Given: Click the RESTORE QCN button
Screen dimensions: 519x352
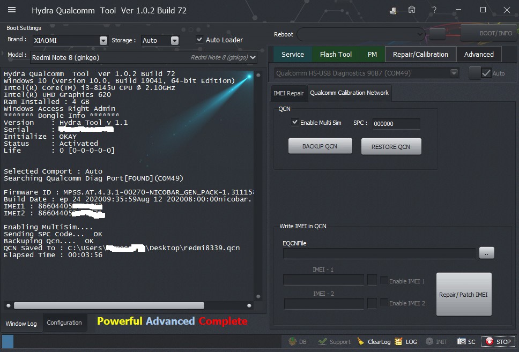Looking at the screenshot, I should 391,147.
